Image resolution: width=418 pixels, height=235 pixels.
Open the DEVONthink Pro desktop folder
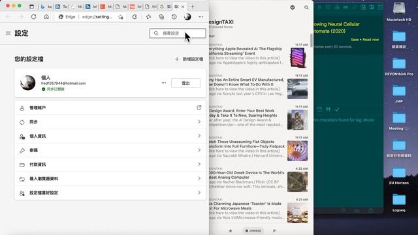pos(399,67)
